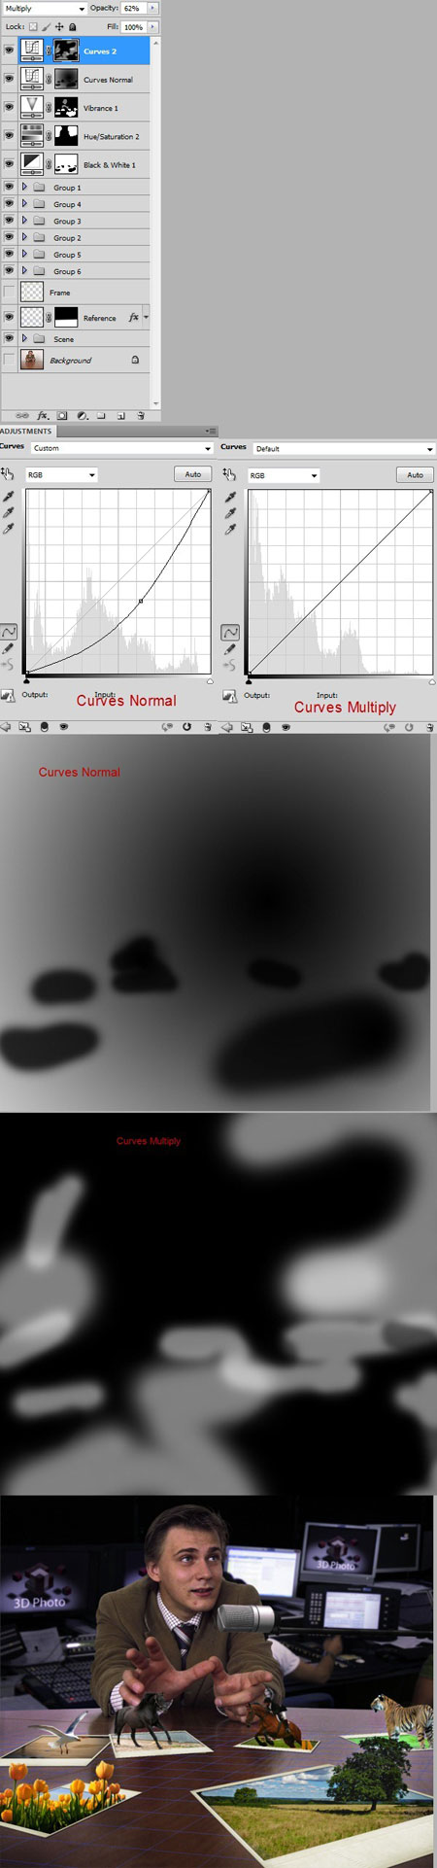Viewport: 437px width, 1868px height.
Task: Click the white point slider under Custom curve
Action: [x=211, y=680]
